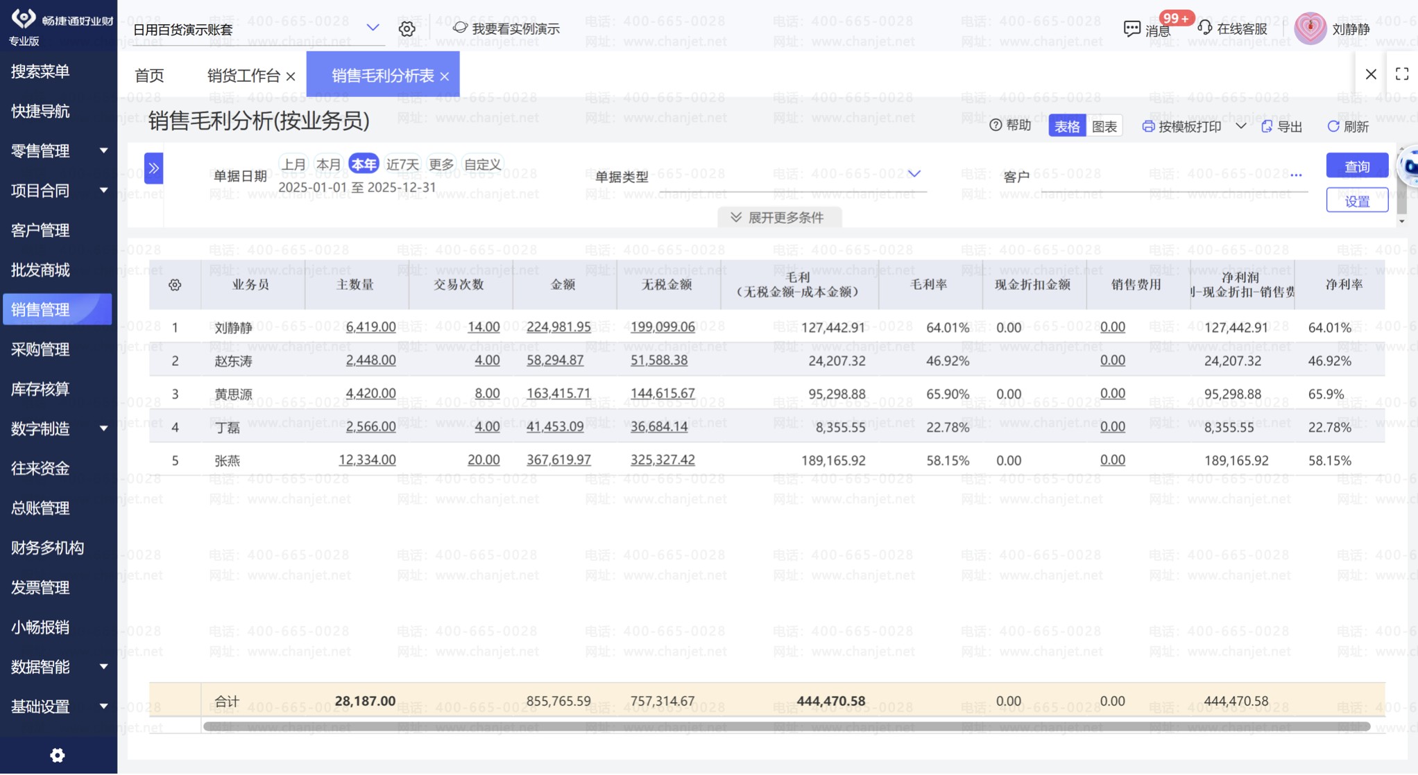Viewport: 1418px width, 775px height.
Task: Open 采购管理 in the sidebar menu
Action: pos(40,349)
